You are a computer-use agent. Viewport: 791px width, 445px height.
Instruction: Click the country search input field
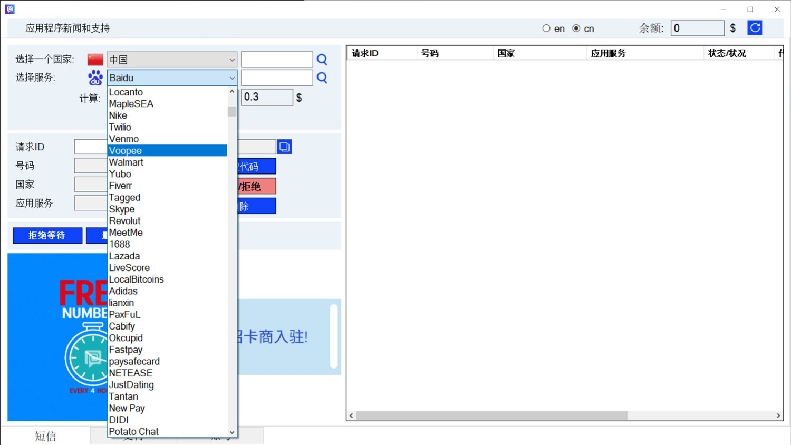(x=277, y=60)
